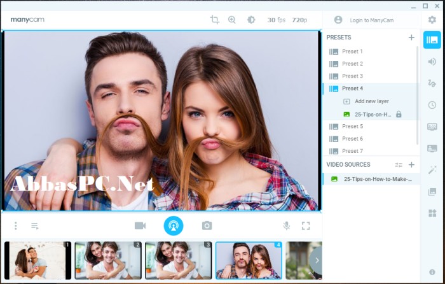The width and height of the screenshot is (445, 284).
Task: Select the 25-Tips-on-How-to-Make video source
Action: [x=371, y=179]
